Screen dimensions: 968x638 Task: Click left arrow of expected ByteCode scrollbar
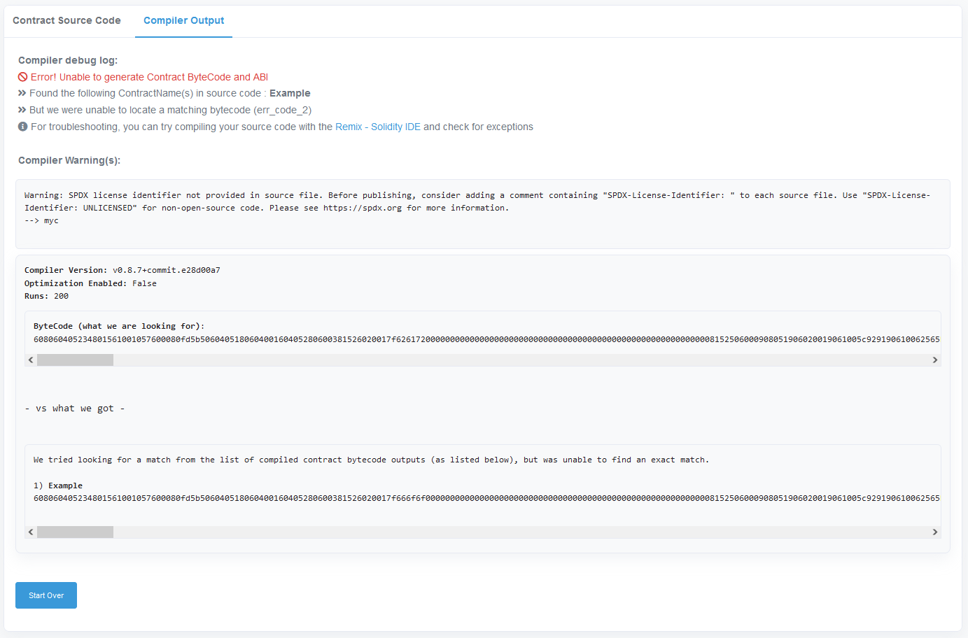pyautogui.click(x=31, y=360)
